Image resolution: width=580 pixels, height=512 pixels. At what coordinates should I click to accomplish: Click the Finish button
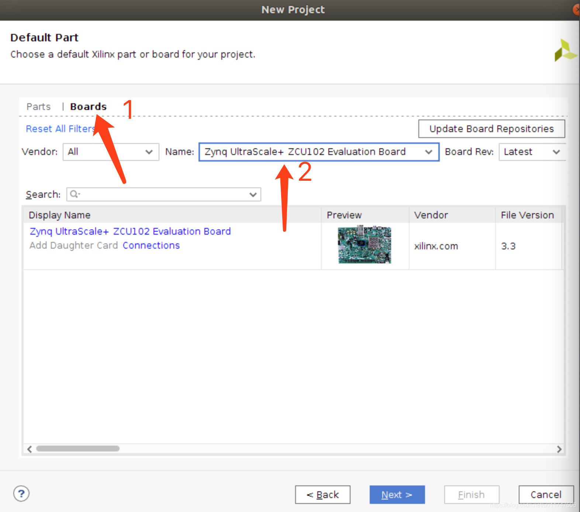(x=472, y=495)
